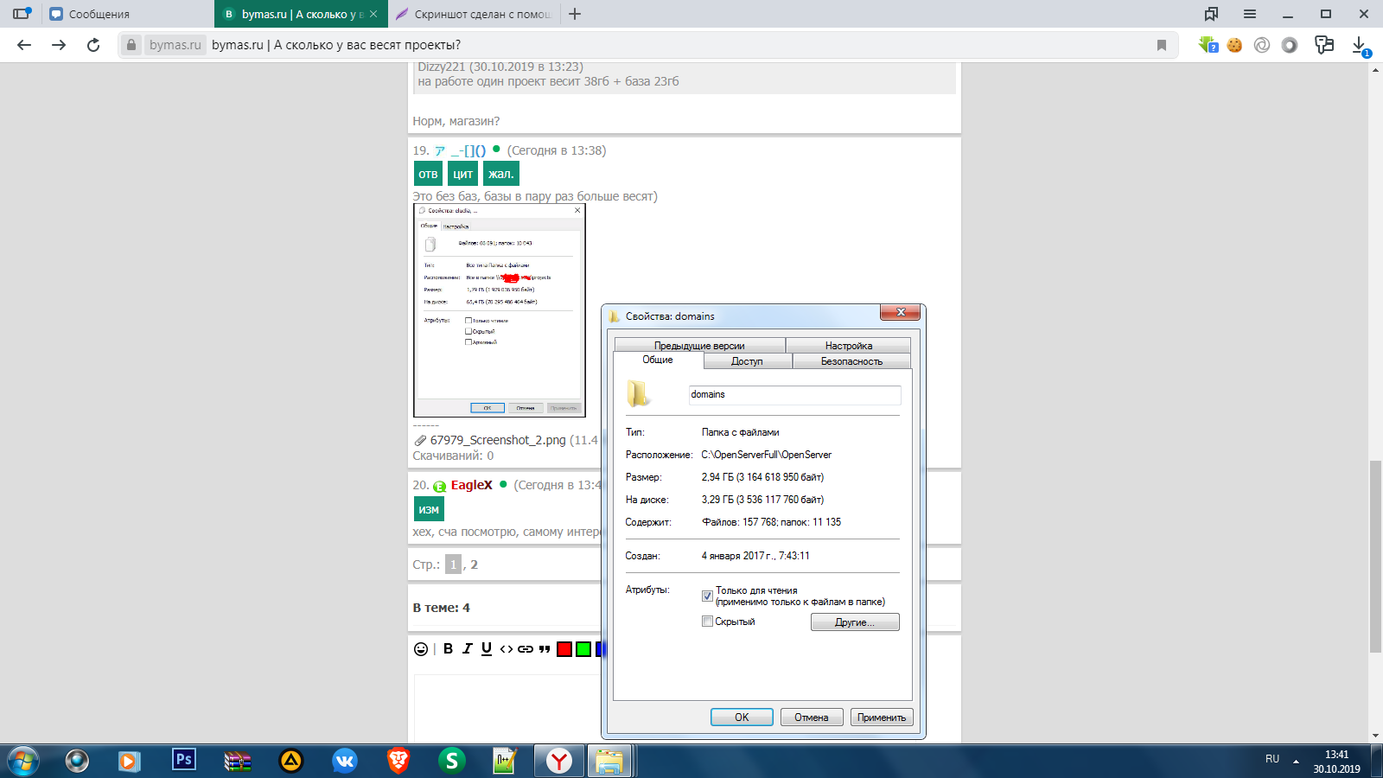Bookmark this page in the address bar

point(1162,45)
